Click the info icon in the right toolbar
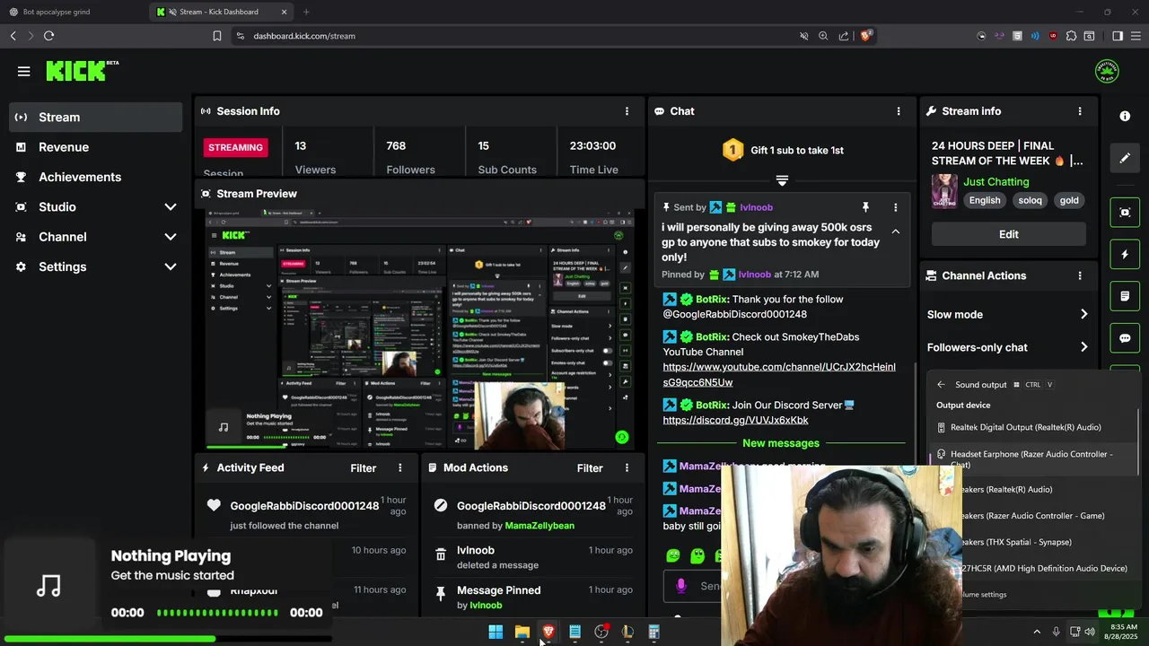The width and height of the screenshot is (1149, 646). pos(1125,117)
